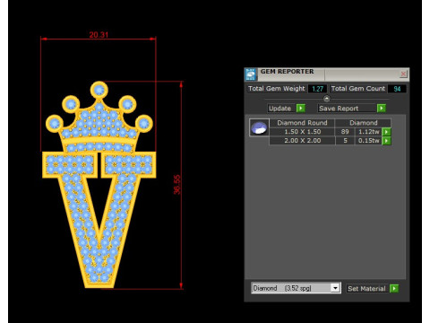Click the diamond gem thumbnail
This screenshot has width=430, height=323.
(x=259, y=127)
